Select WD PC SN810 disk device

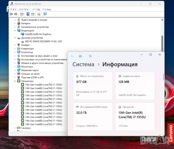tap(44, 41)
